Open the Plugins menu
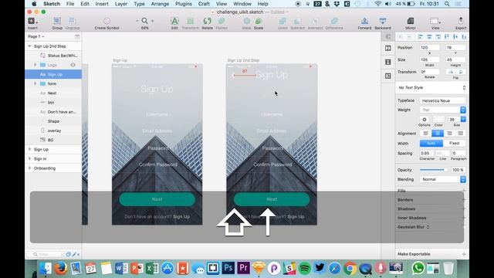Image resolution: width=494 pixels, height=278 pixels. 184,4
